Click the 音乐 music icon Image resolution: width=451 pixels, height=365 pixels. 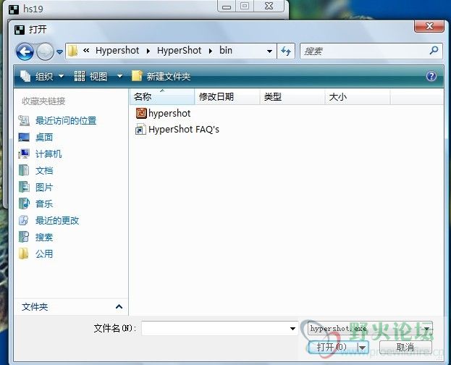pyautogui.click(x=24, y=204)
